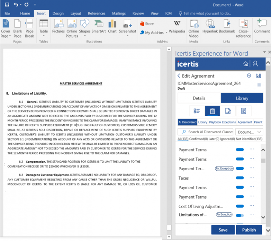272x241 pixels.
Task: Click the history clock icon beside Edit Agreement
Action: point(249,76)
